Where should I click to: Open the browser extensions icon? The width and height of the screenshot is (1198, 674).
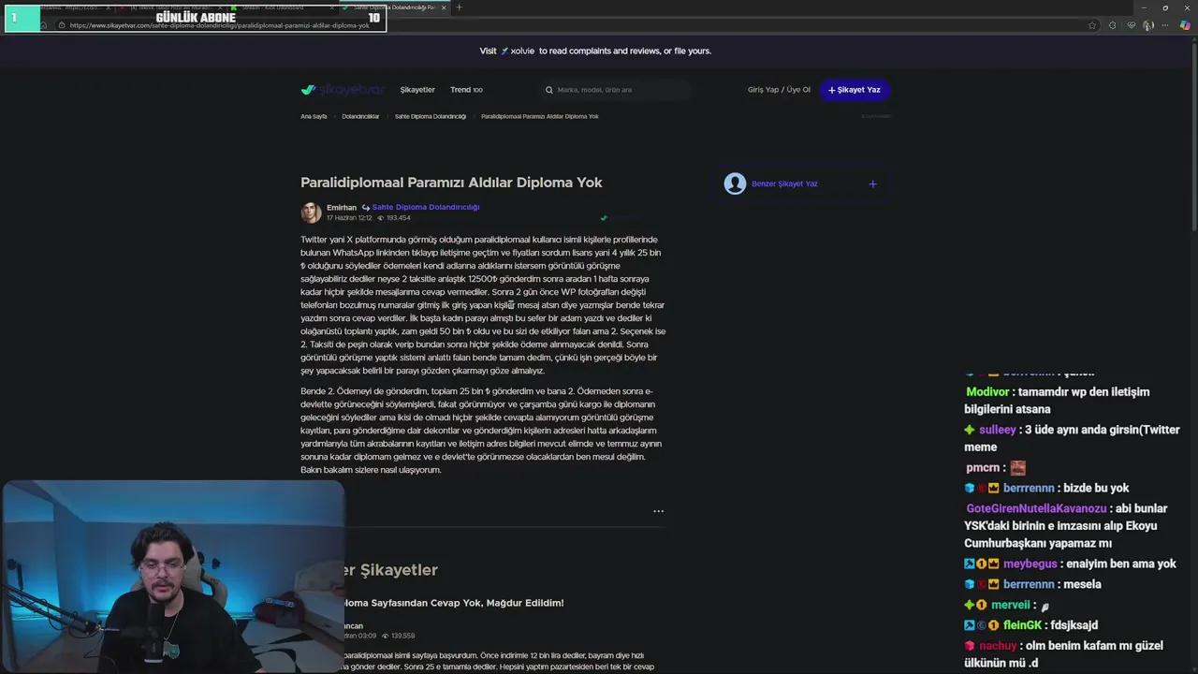click(x=1112, y=25)
